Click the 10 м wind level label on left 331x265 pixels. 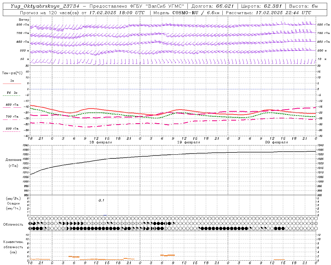pyautogui.click(x=25, y=59)
